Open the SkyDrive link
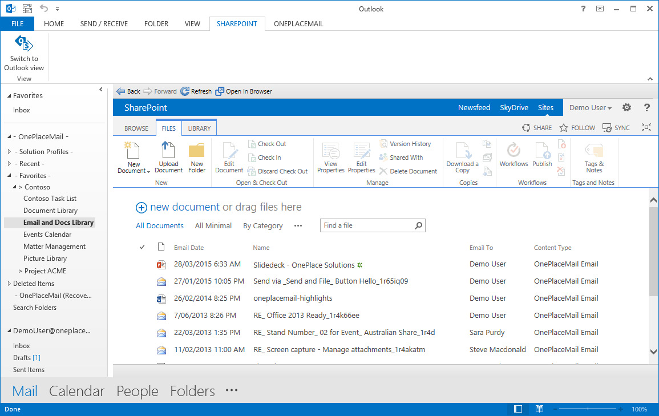 point(514,108)
